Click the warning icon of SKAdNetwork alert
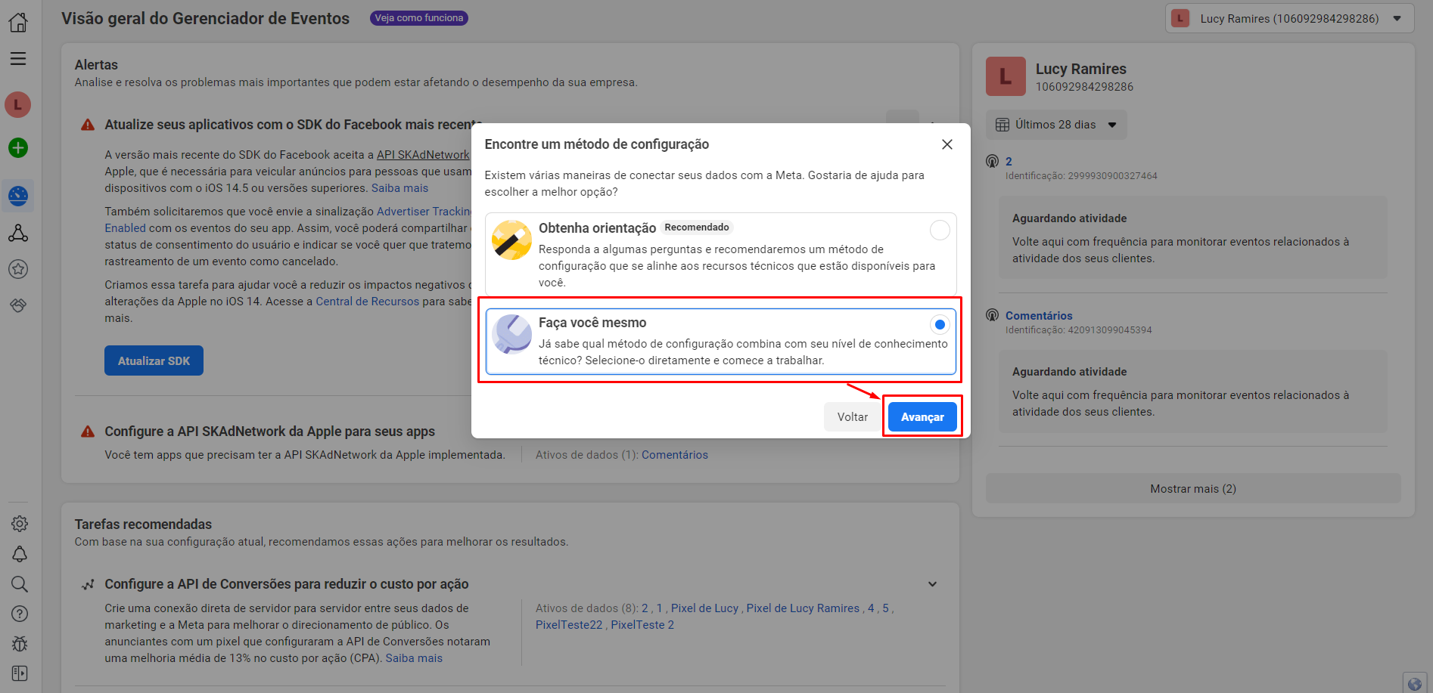1433x693 pixels. pos(88,432)
